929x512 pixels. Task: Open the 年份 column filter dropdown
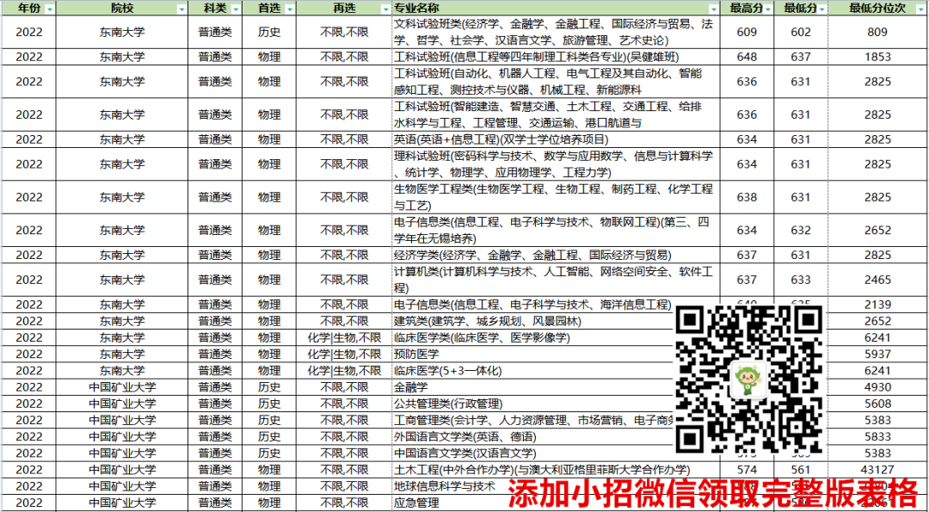(x=49, y=9)
